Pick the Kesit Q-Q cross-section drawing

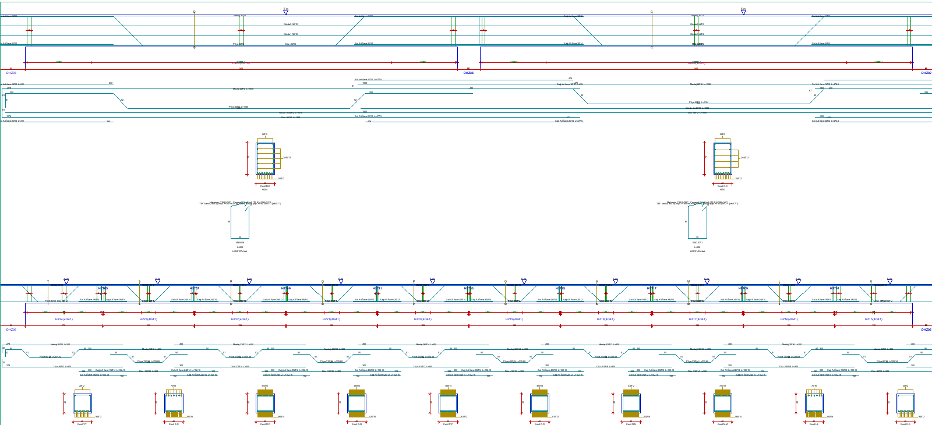pos(356,404)
